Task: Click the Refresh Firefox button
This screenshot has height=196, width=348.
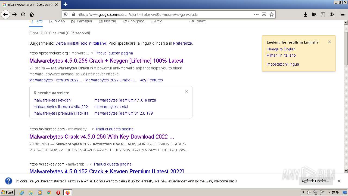Action: pyautogui.click(x=315, y=181)
